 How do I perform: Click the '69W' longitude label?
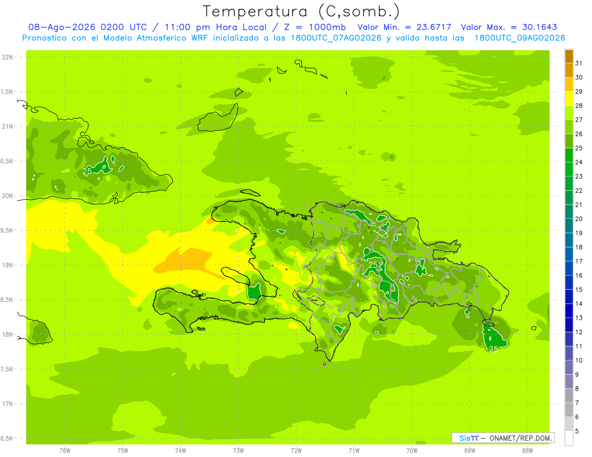[x=470, y=451]
